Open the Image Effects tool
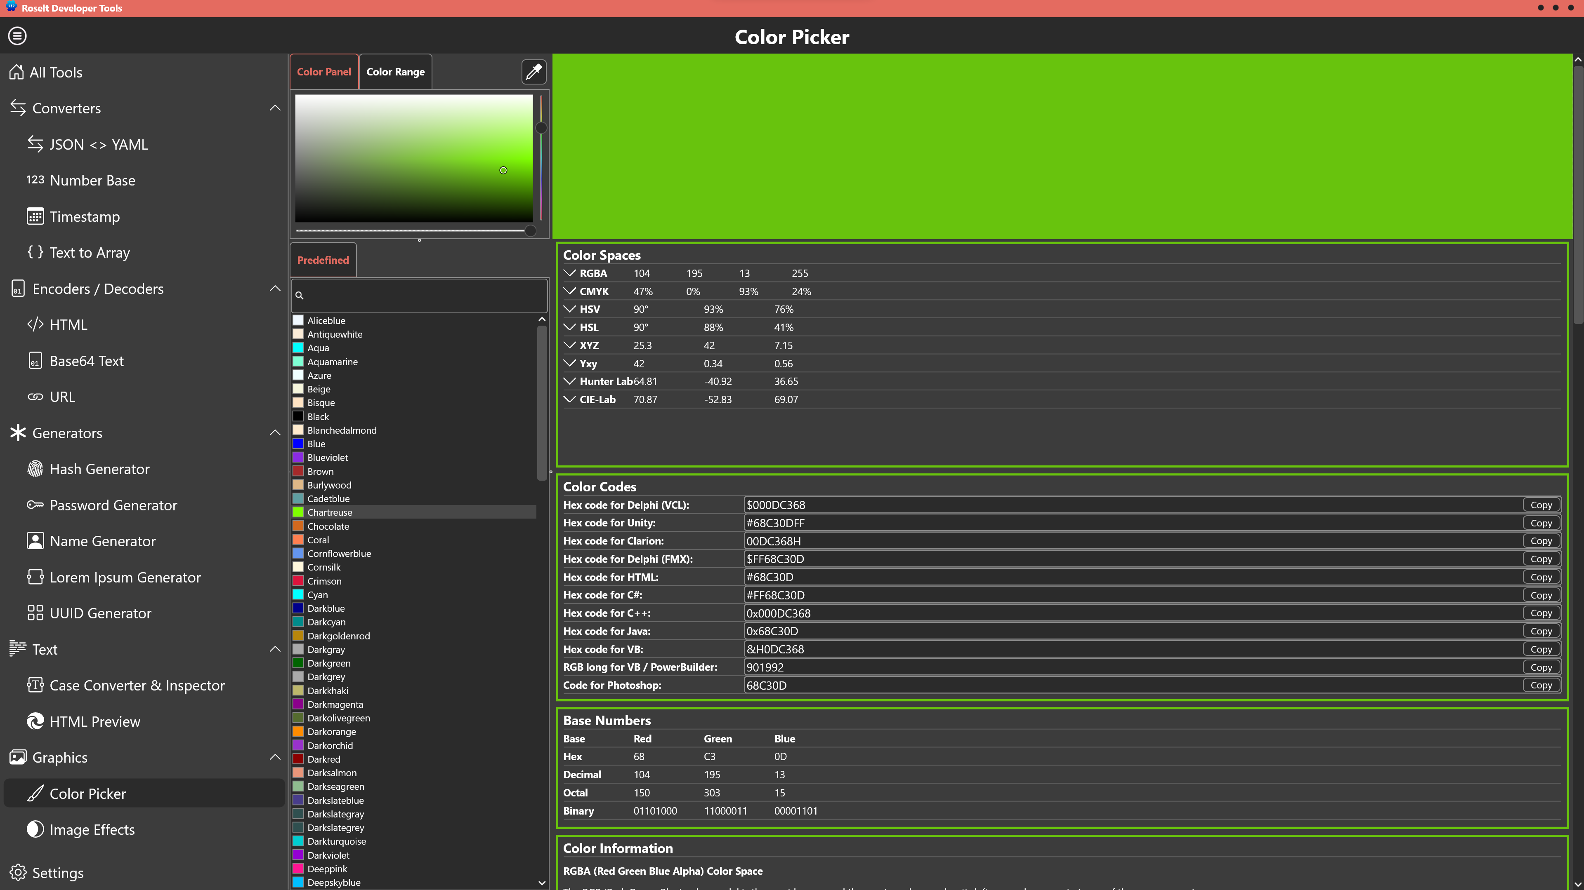 coord(92,829)
